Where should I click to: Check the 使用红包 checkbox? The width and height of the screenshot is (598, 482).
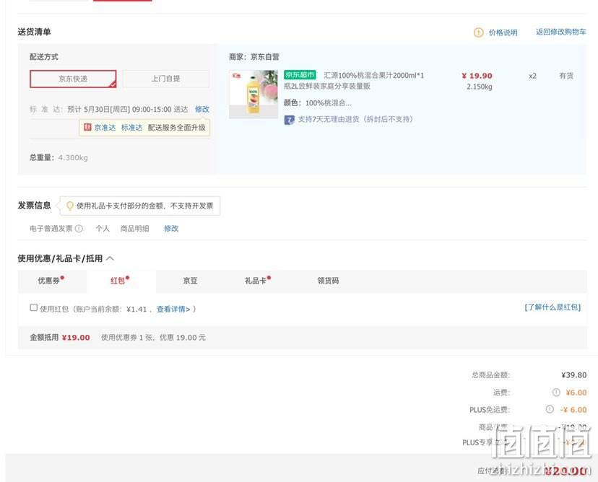(x=33, y=307)
